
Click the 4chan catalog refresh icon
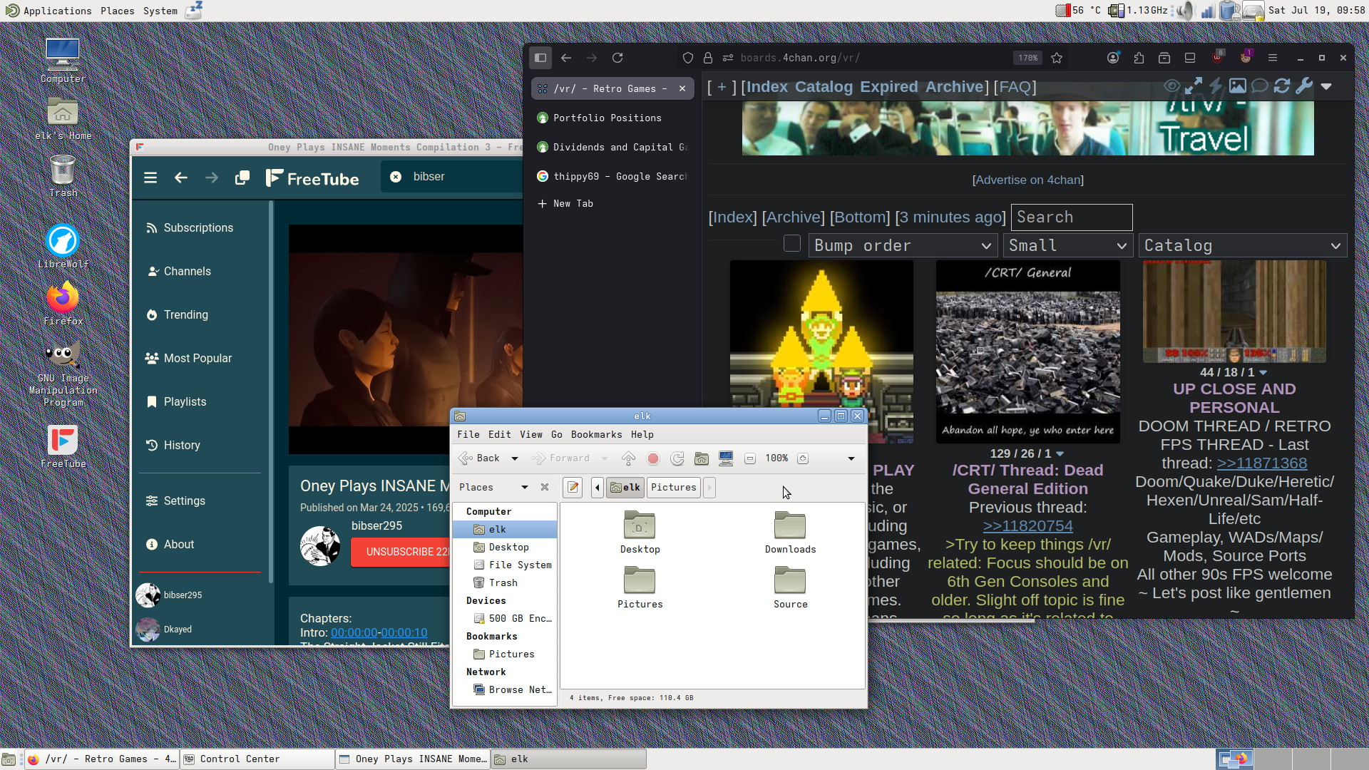click(x=1282, y=86)
